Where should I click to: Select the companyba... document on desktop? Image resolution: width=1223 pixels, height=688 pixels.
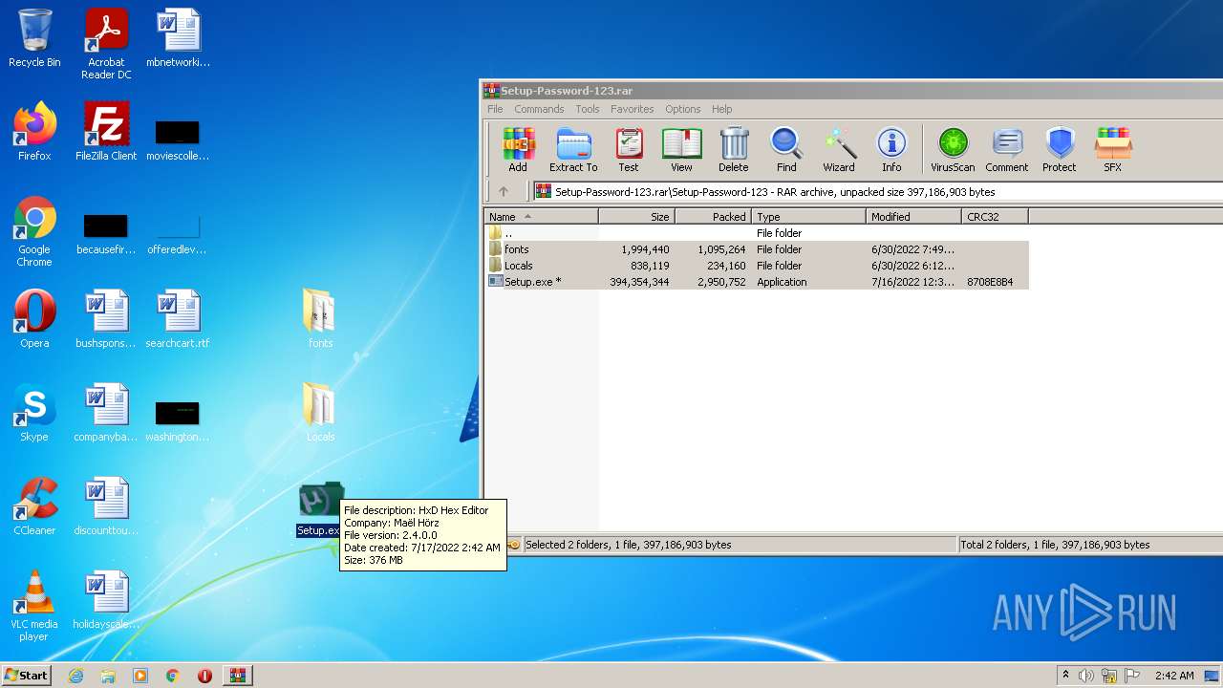tap(106, 413)
